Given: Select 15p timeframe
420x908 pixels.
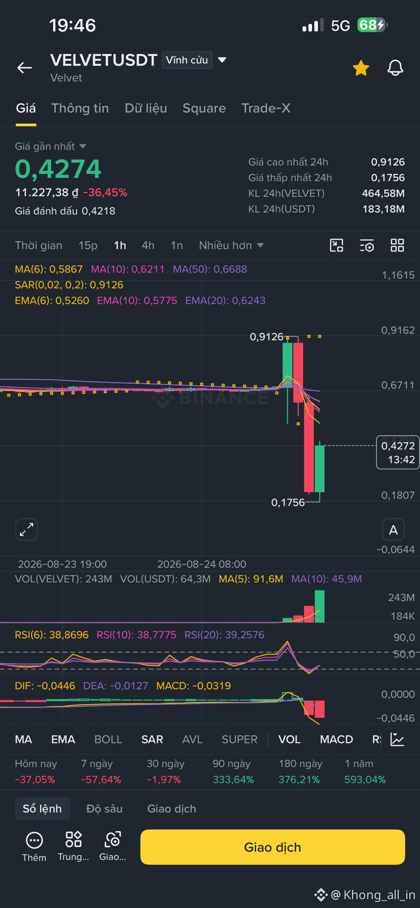Looking at the screenshot, I should coord(88,246).
